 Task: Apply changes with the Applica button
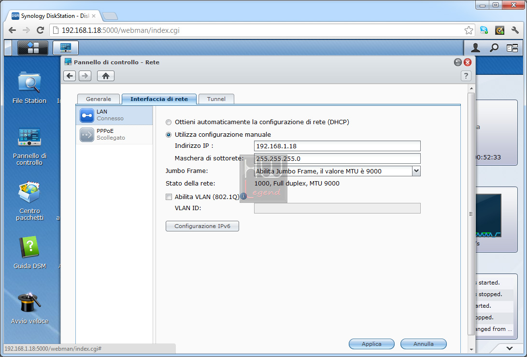(371, 344)
